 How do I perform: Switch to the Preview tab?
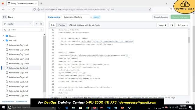[x=62, y=25]
